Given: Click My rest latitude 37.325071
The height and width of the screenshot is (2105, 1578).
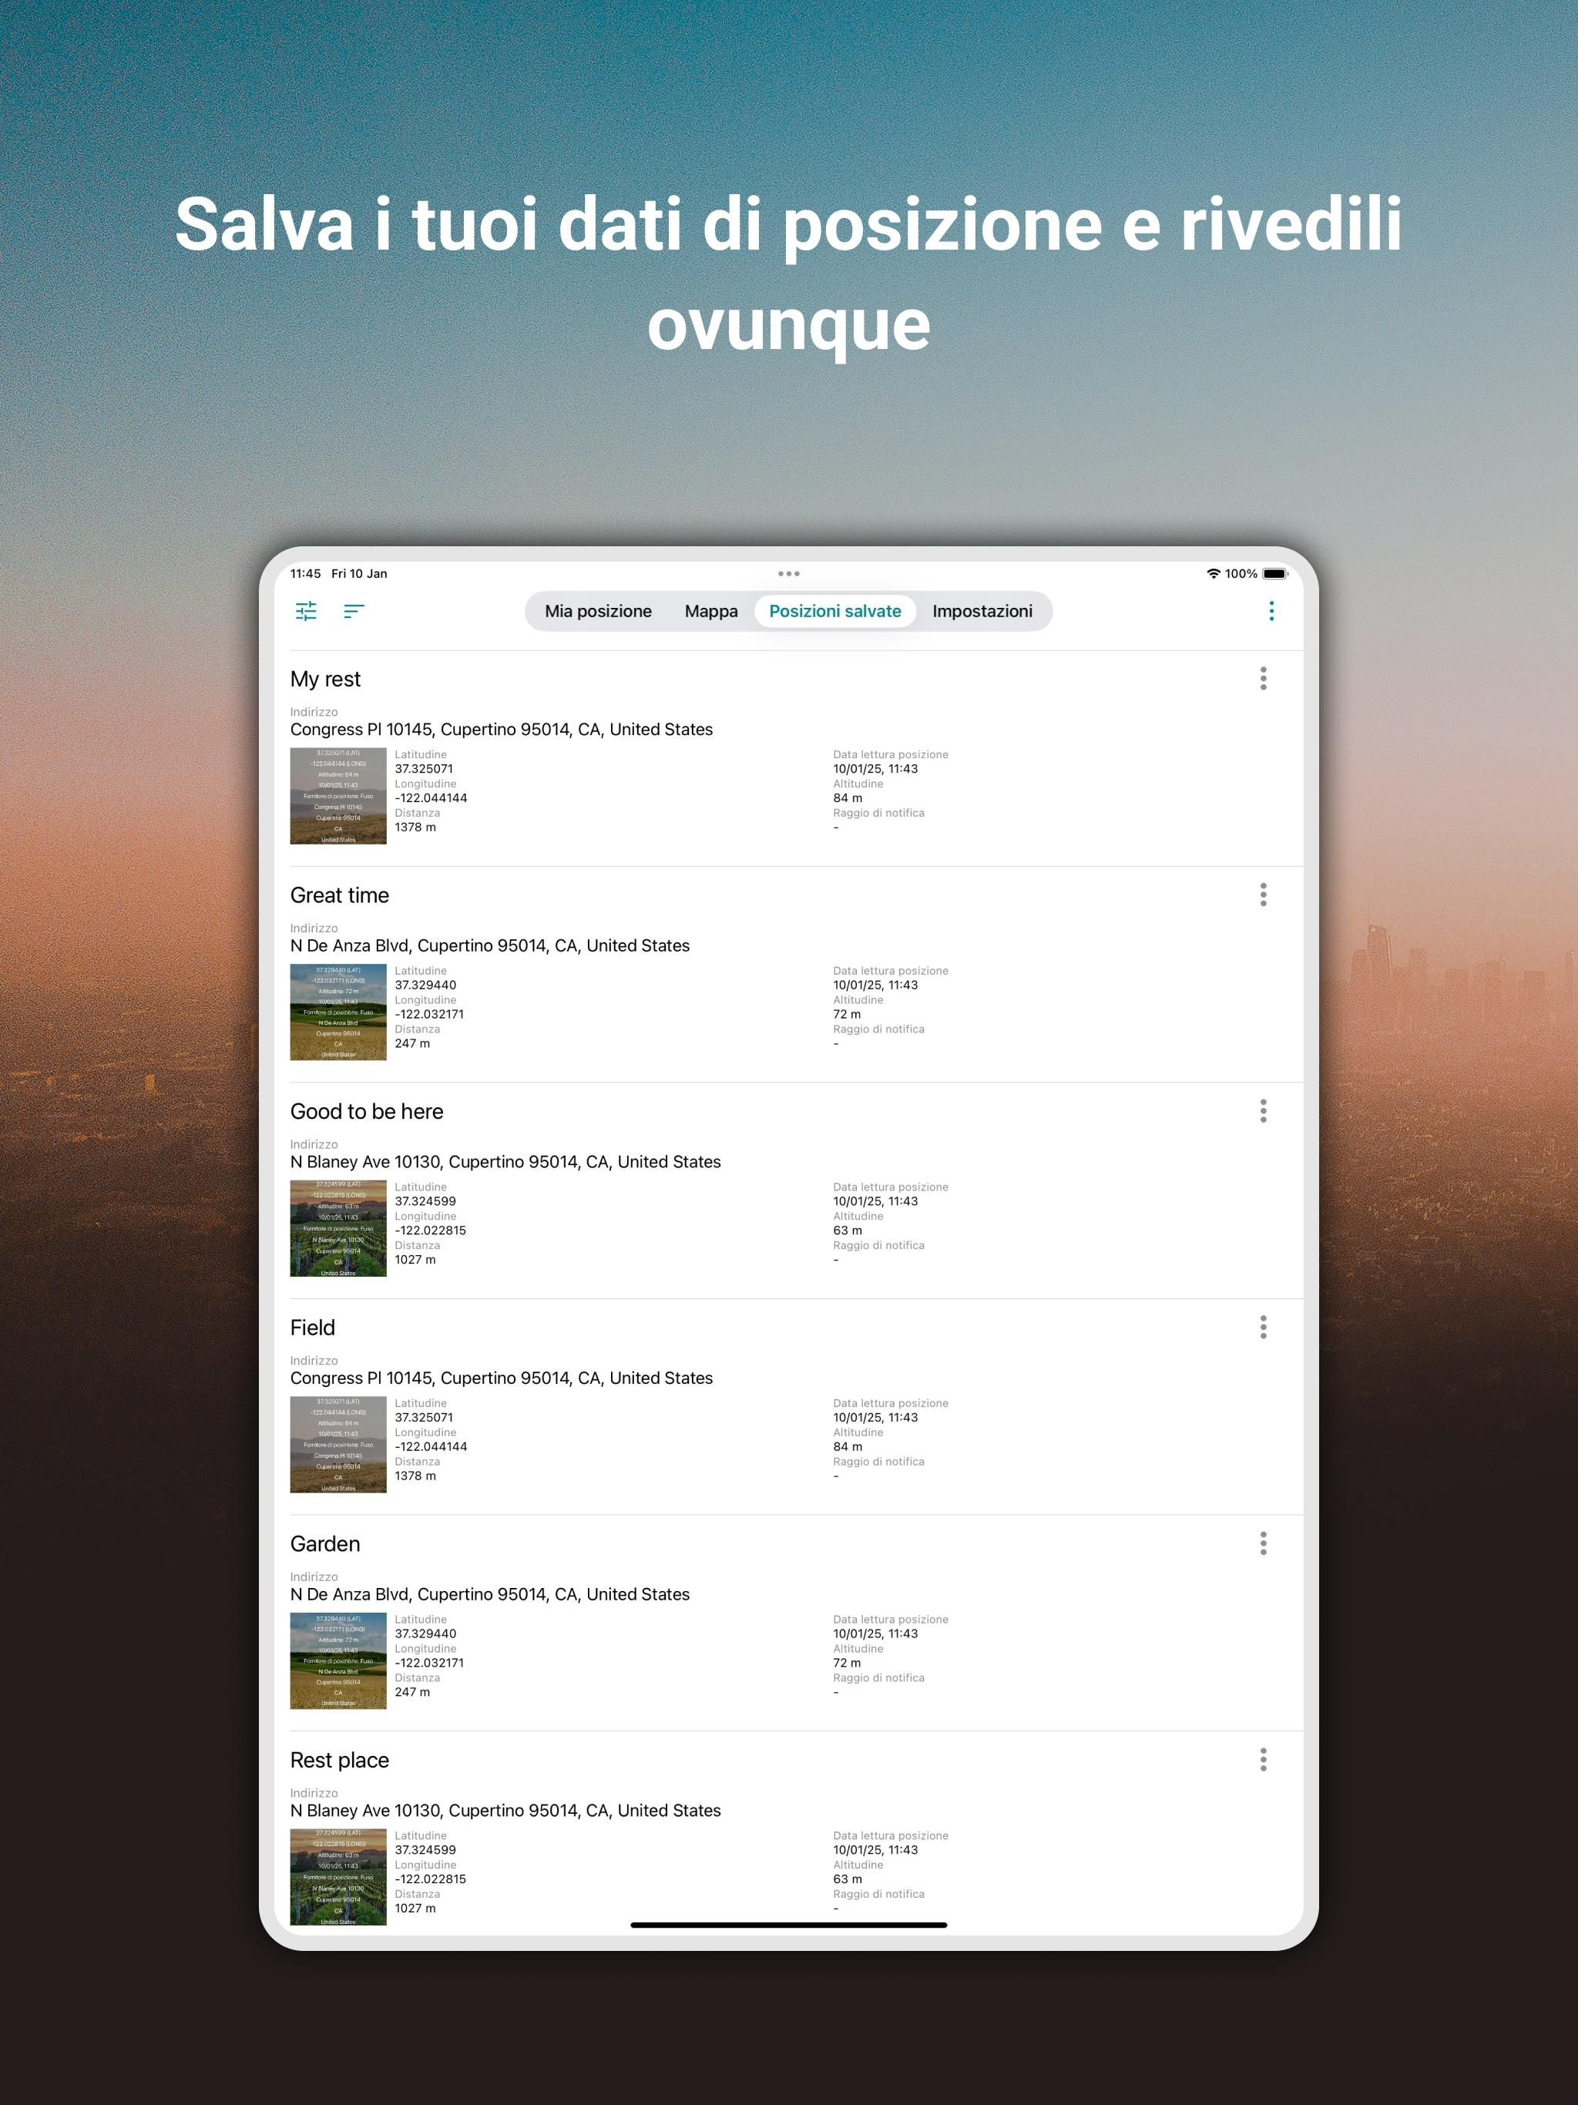Looking at the screenshot, I should pos(424,769).
